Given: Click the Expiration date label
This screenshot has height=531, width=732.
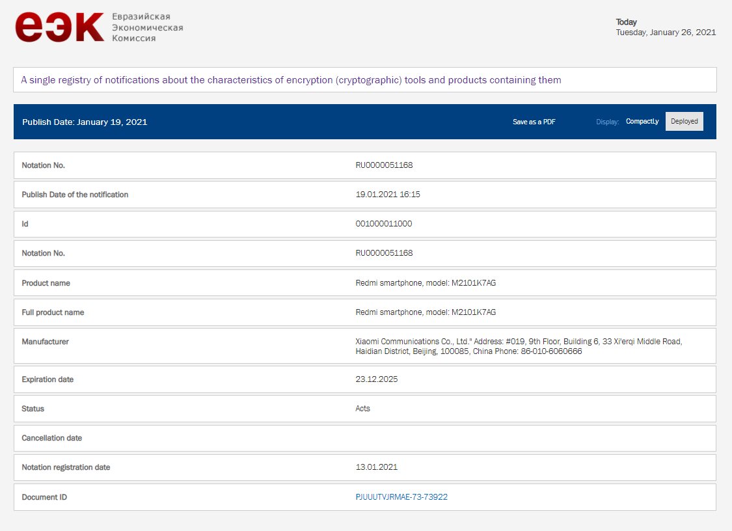Looking at the screenshot, I should point(47,379).
